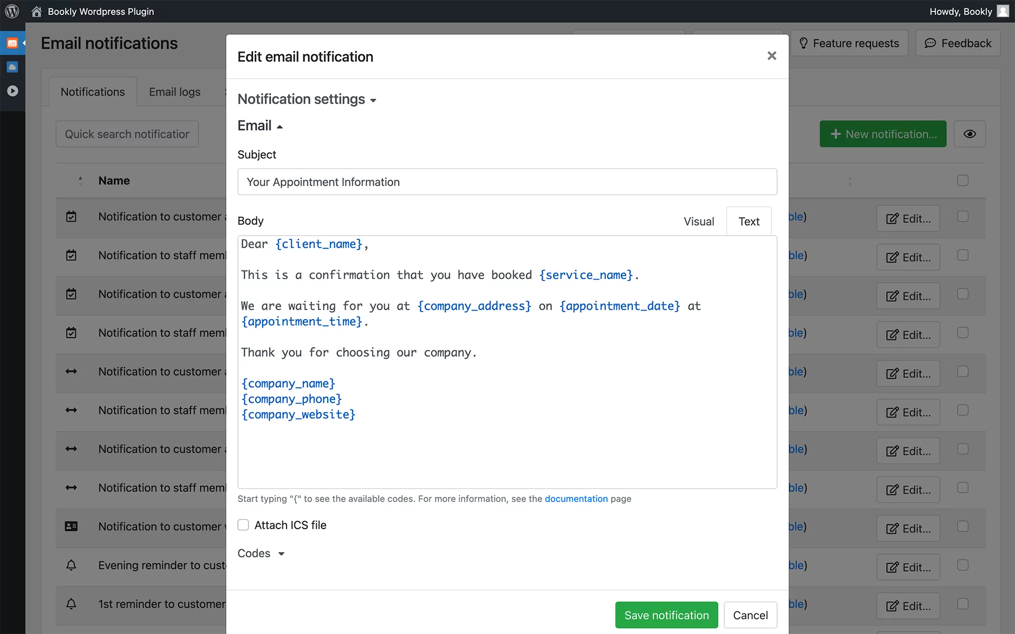Click the Subject input field
This screenshot has height=634, width=1015.
pyautogui.click(x=507, y=182)
